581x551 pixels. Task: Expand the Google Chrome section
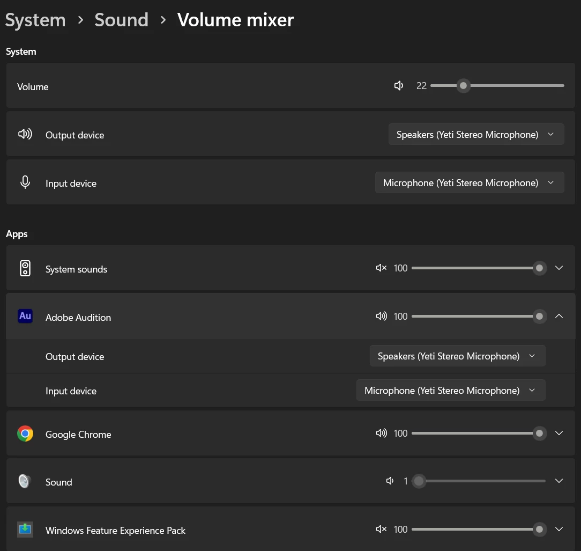coord(559,434)
